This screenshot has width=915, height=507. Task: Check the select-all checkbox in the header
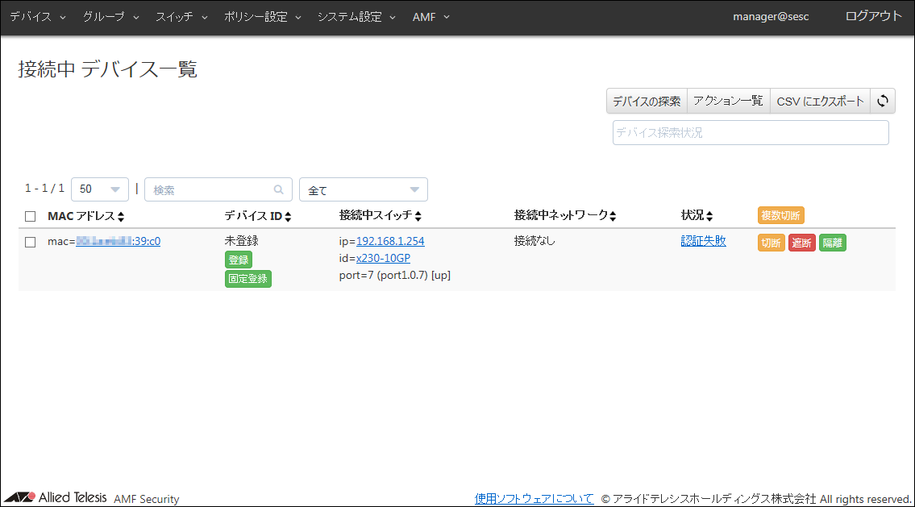tap(29, 215)
